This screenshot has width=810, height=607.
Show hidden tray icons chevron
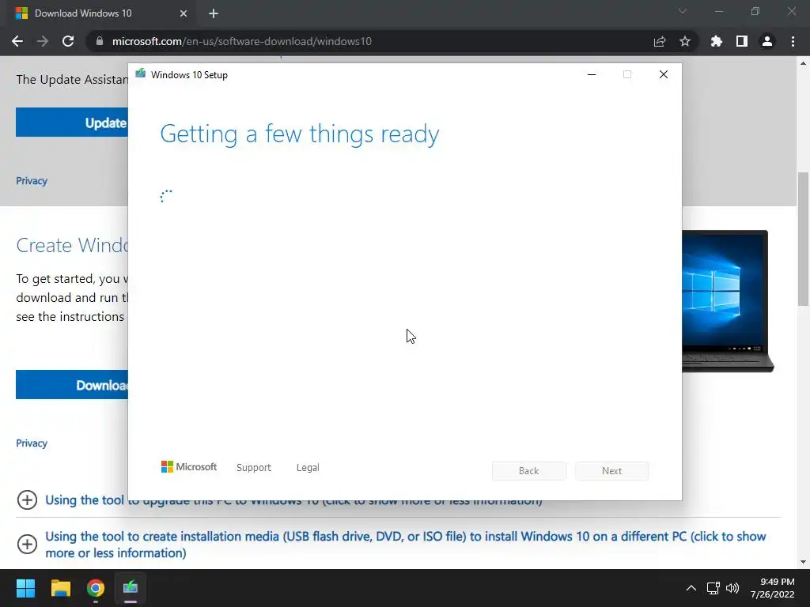click(691, 588)
